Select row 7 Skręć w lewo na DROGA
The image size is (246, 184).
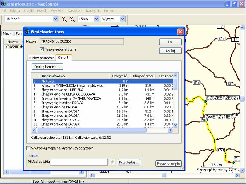point(103,107)
